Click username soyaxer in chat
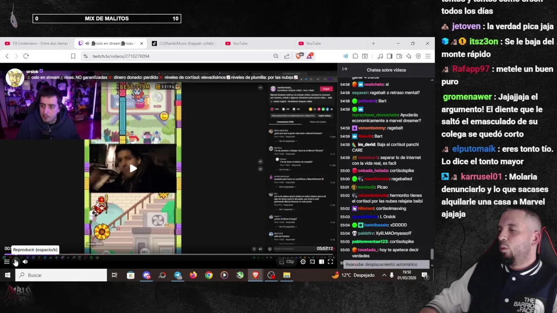The height and width of the screenshot is (313, 557). pyautogui.click(x=360, y=93)
